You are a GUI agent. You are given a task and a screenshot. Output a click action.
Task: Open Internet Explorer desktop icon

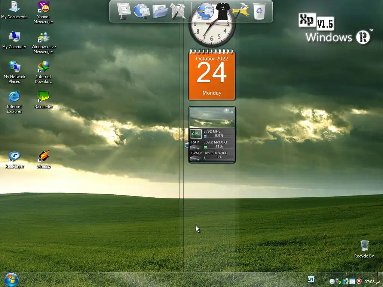point(14,102)
